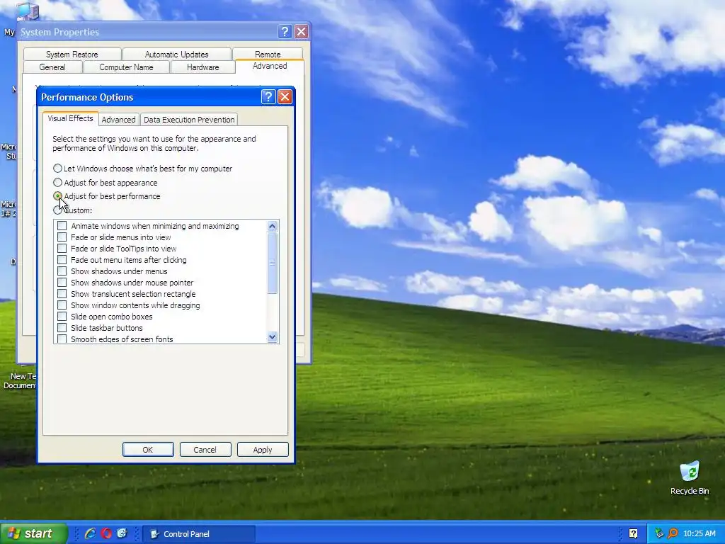Switch to Visual Effects tab
The image size is (725, 544).
(70, 118)
